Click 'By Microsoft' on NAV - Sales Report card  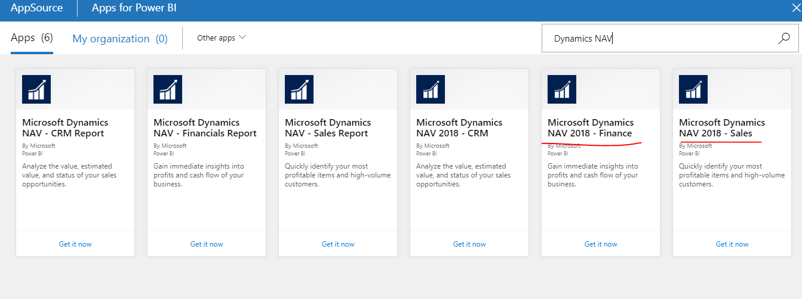point(302,146)
